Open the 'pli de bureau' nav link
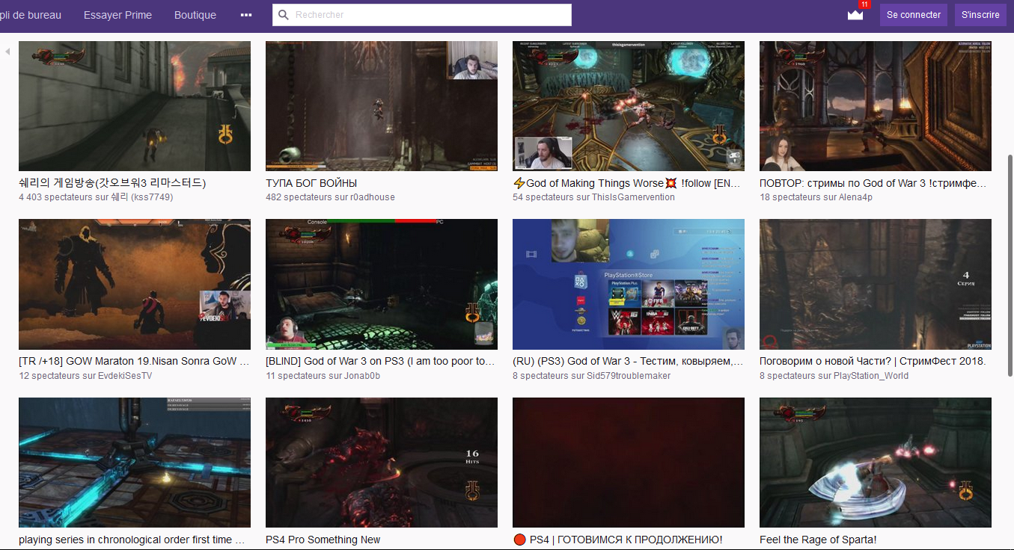This screenshot has width=1014, height=550. (x=31, y=15)
